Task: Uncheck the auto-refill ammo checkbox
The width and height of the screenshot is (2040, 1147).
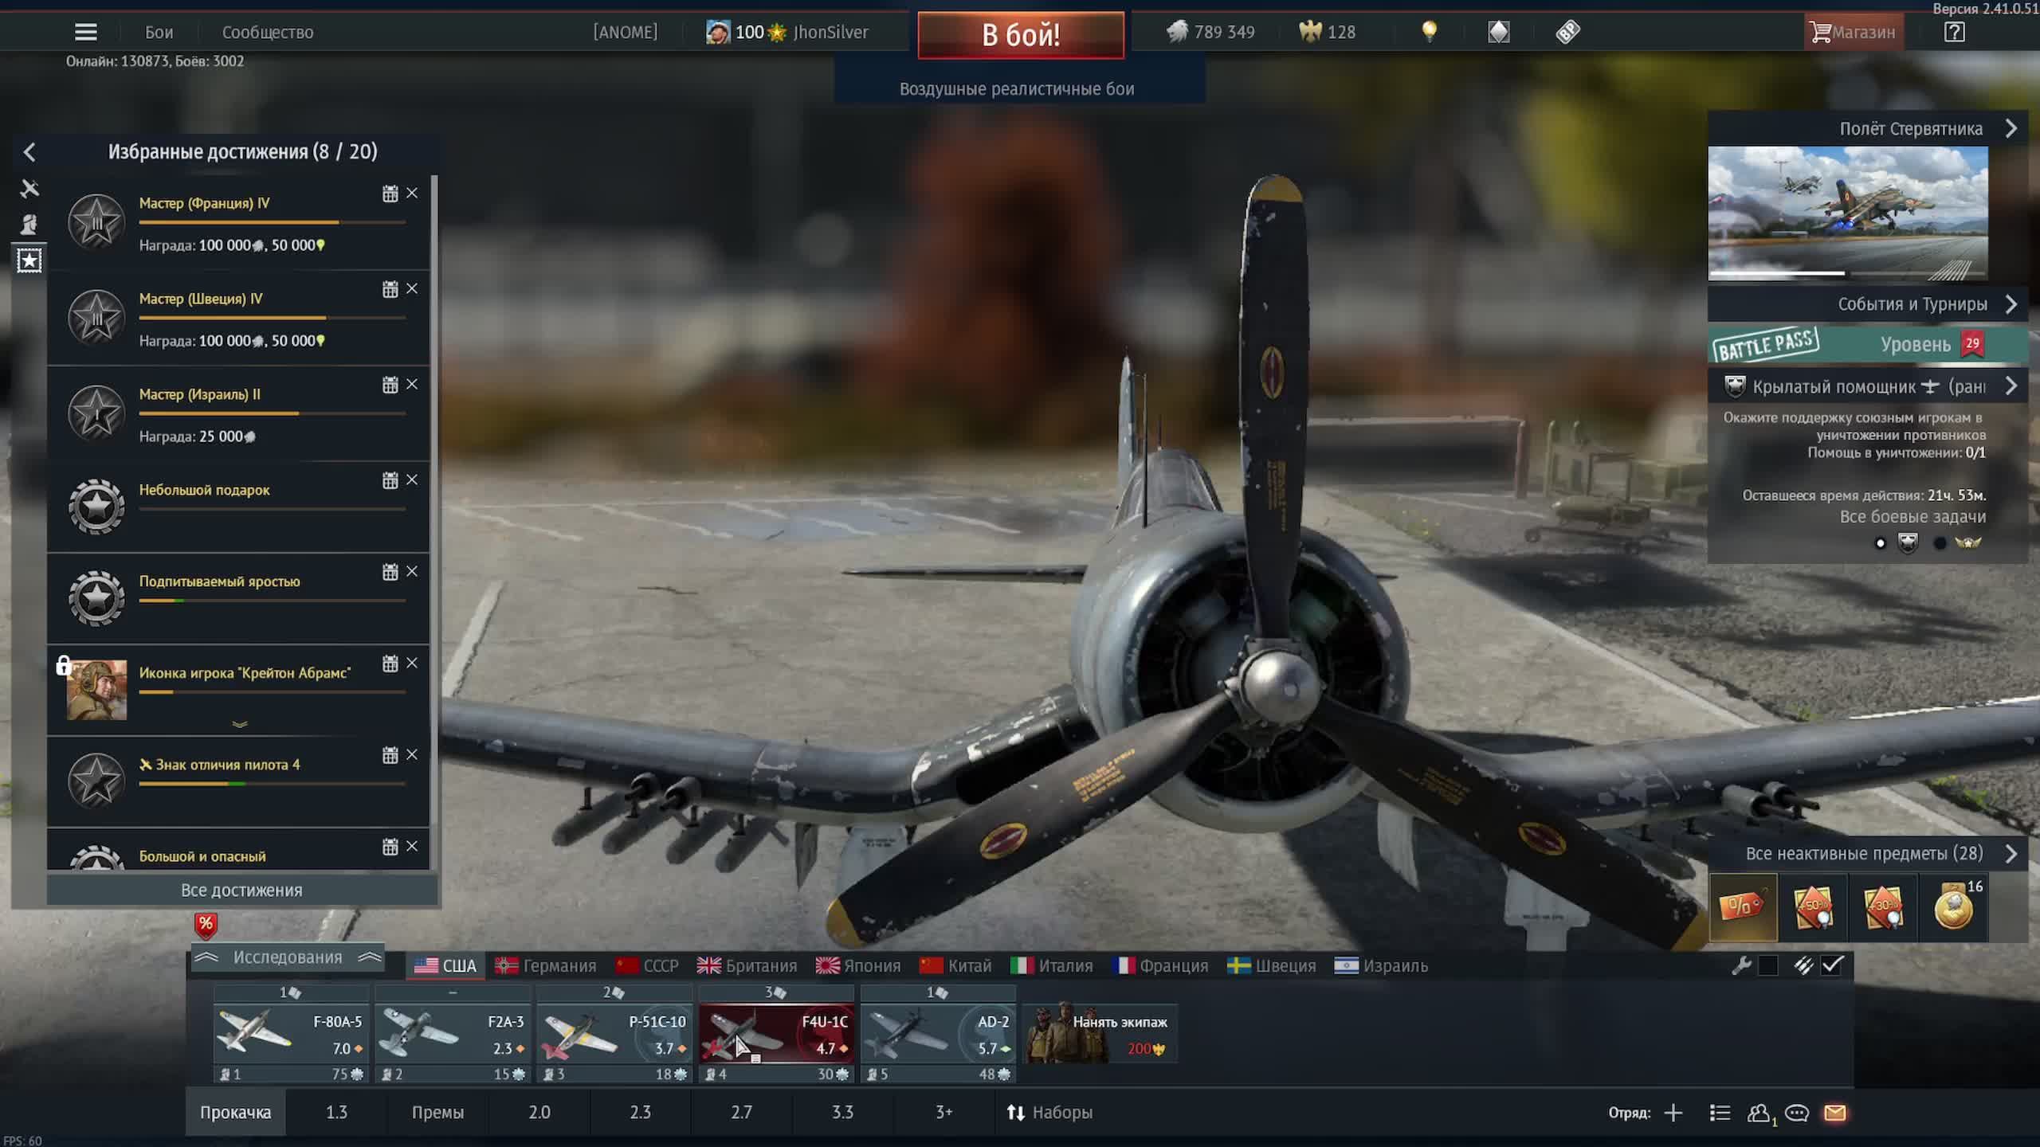Action: coord(1832,965)
